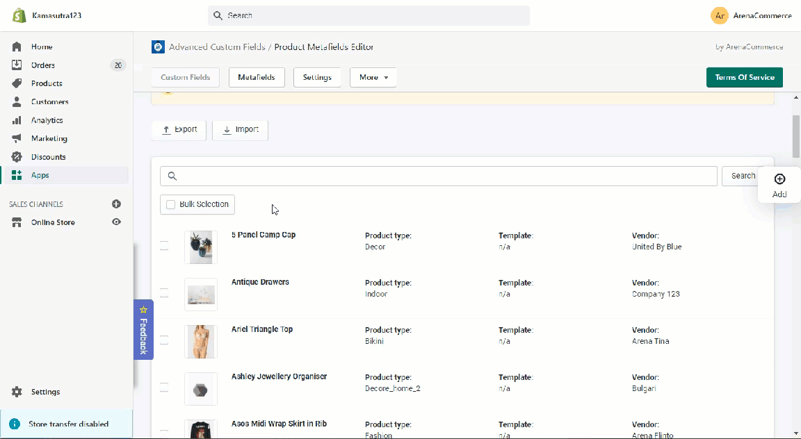Open Ashley Jewellery Organiser thumbnail
The width and height of the screenshot is (801, 439).
pos(201,389)
